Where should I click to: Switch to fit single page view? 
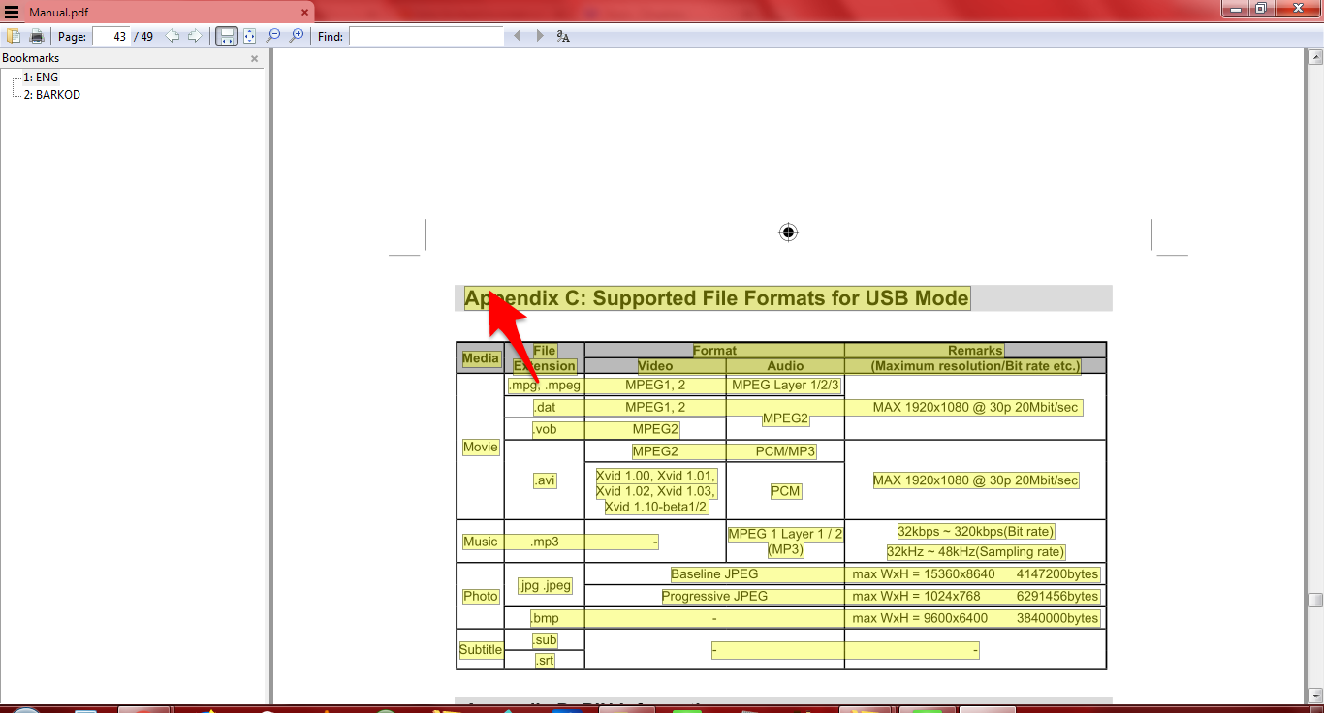250,36
